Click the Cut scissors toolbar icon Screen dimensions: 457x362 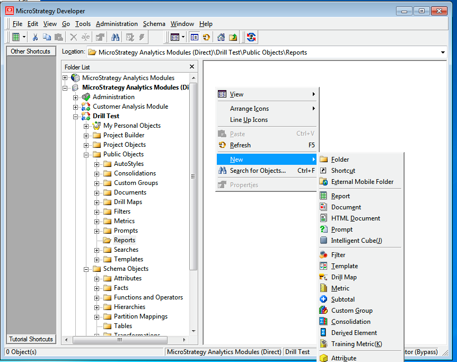(35, 37)
